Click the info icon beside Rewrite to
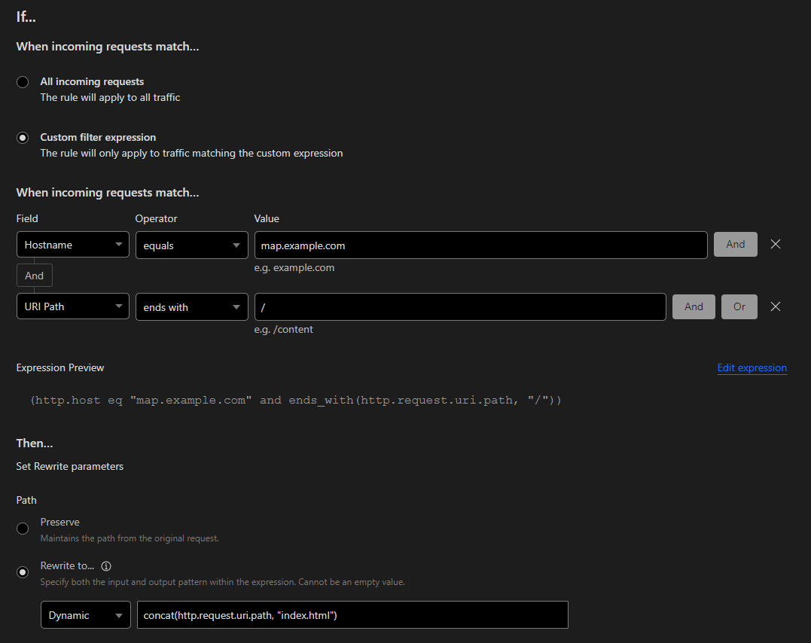This screenshot has width=811, height=643. tap(106, 566)
